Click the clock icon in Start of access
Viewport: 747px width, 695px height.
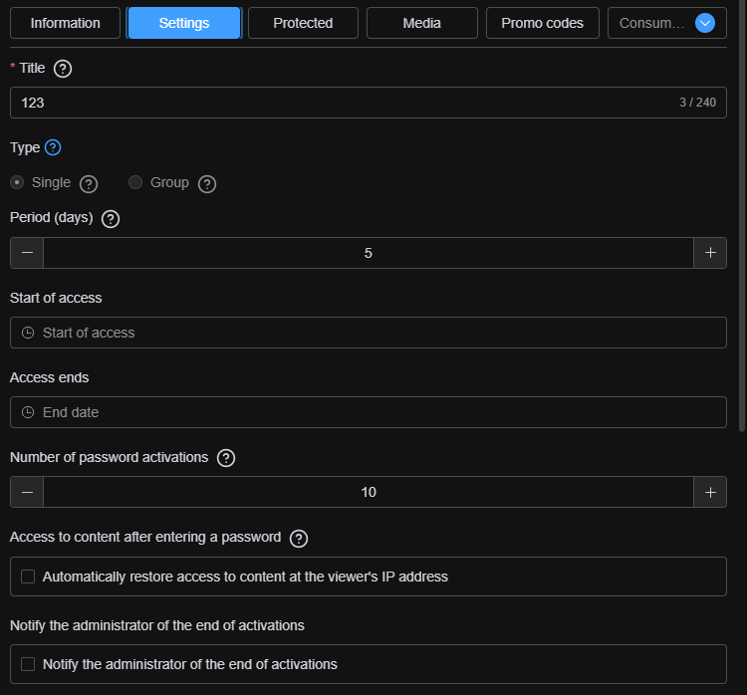(28, 333)
